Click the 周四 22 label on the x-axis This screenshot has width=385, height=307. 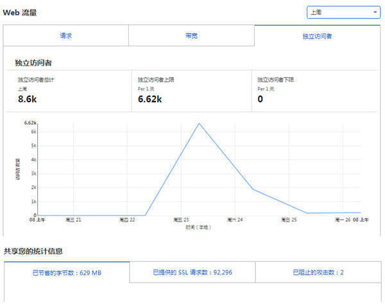pos(127,220)
